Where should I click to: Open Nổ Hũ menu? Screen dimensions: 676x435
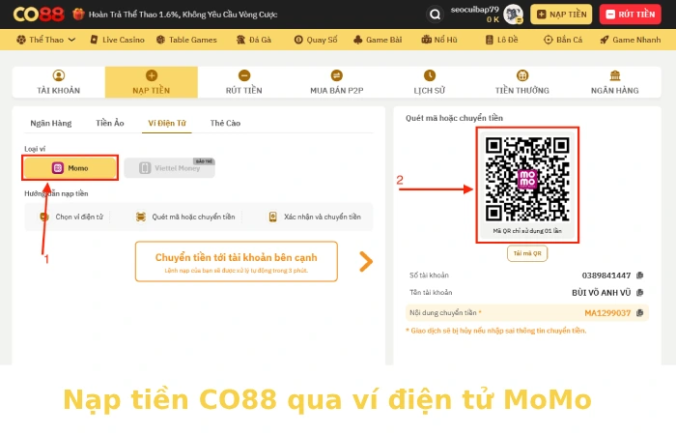439,40
